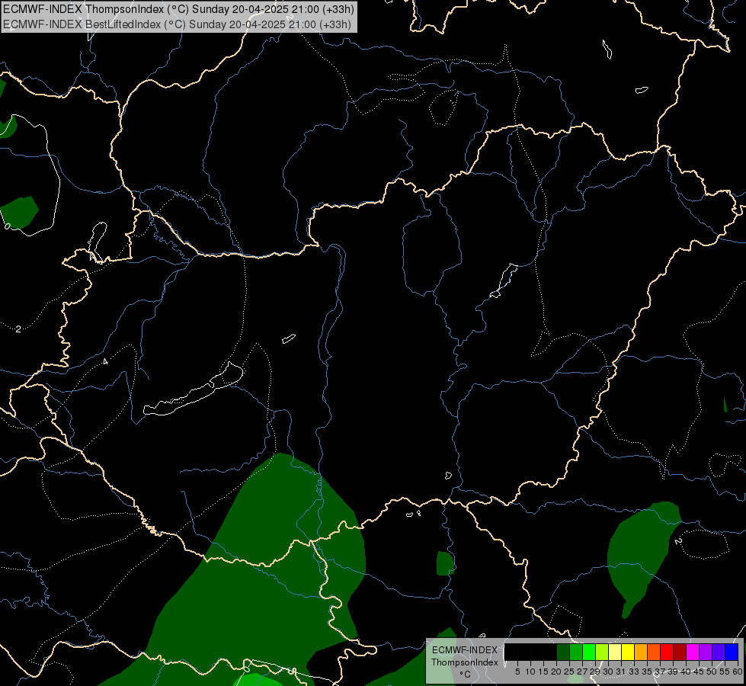Screen dimensions: 746x686
Task: Click the legend tick label 33
Action: [634, 672]
